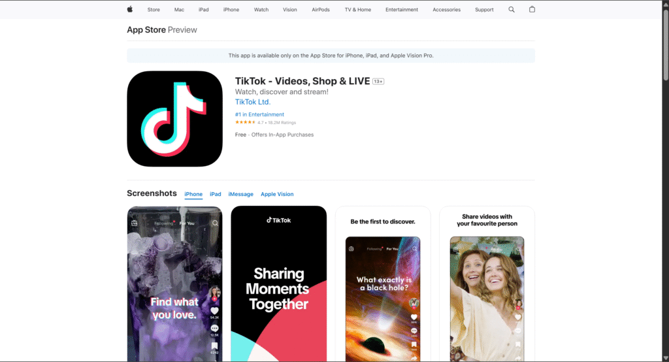Open the TikTok Ltd. developer link

coord(252,102)
